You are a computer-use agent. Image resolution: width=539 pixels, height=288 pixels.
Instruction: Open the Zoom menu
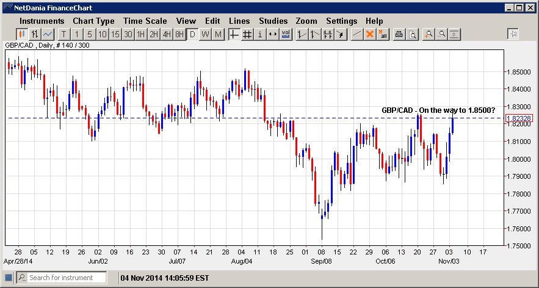(306, 21)
